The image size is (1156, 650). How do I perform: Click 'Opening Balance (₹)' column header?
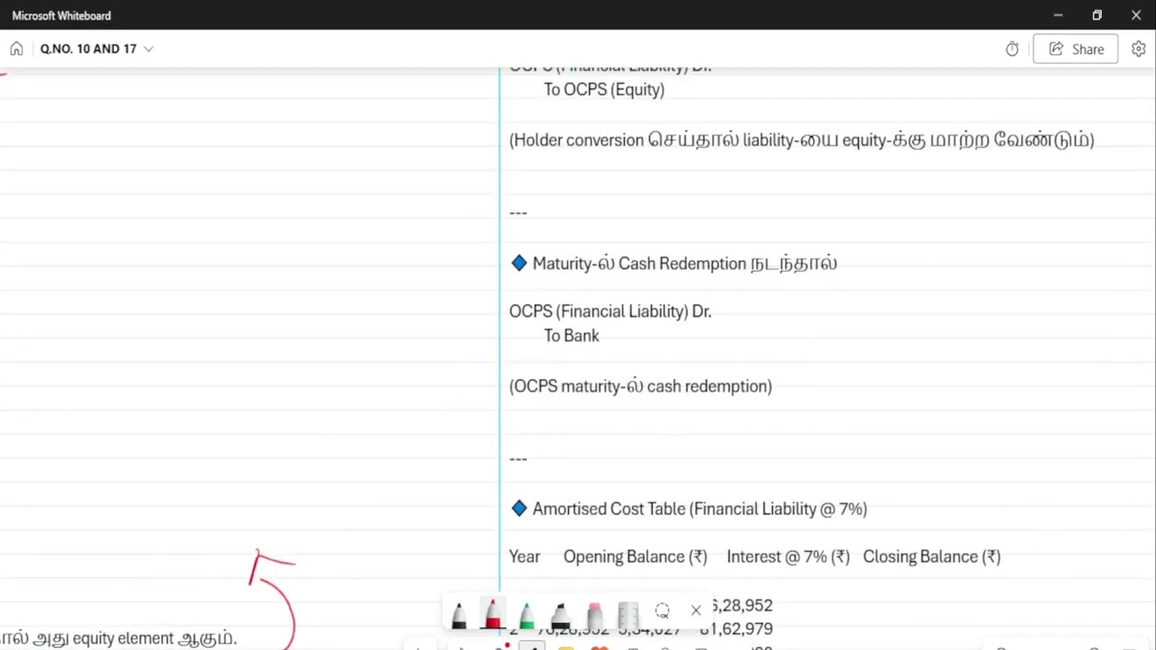click(635, 557)
